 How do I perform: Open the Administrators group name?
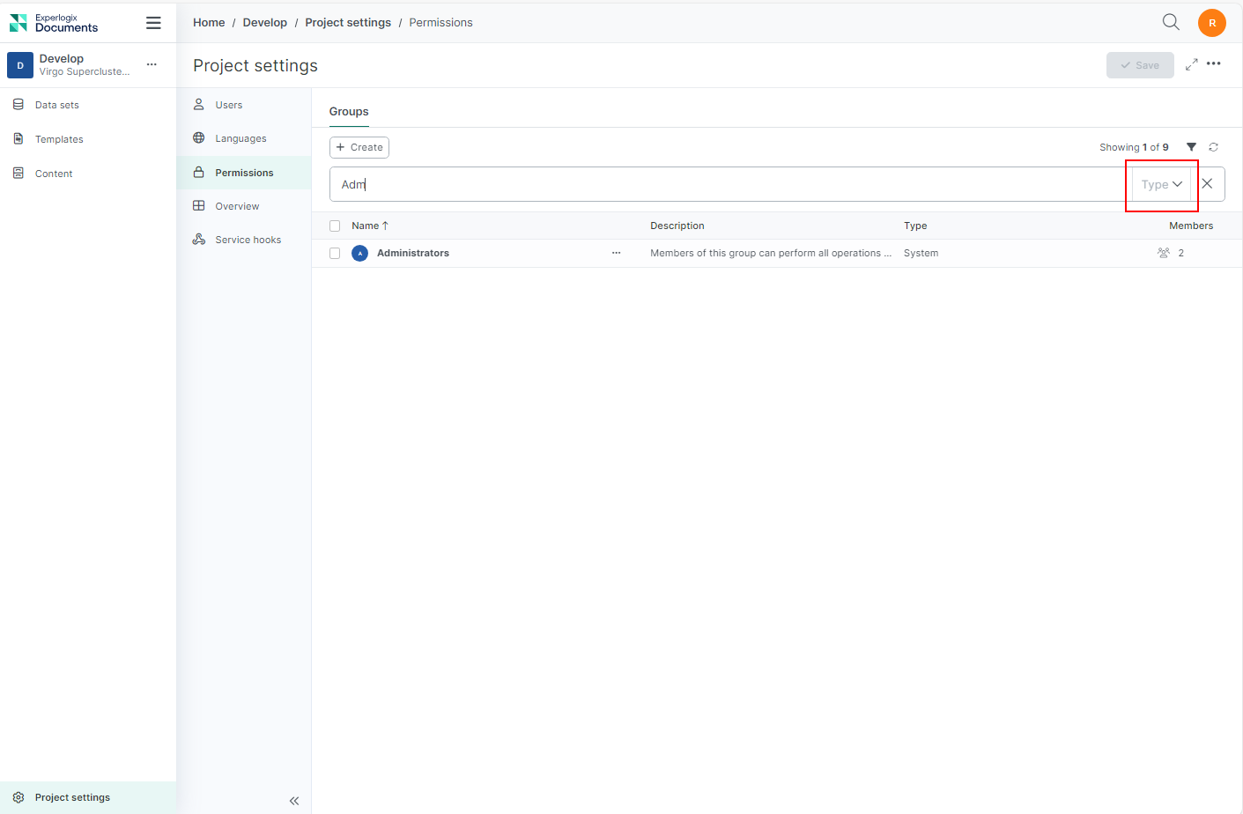pos(413,253)
